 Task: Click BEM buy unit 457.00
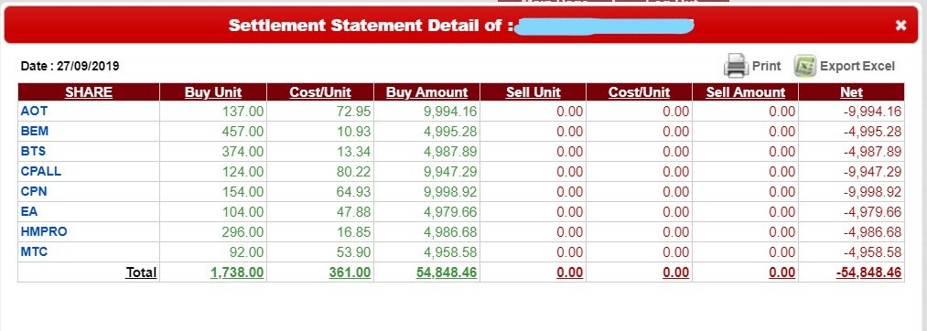(x=243, y=132)
